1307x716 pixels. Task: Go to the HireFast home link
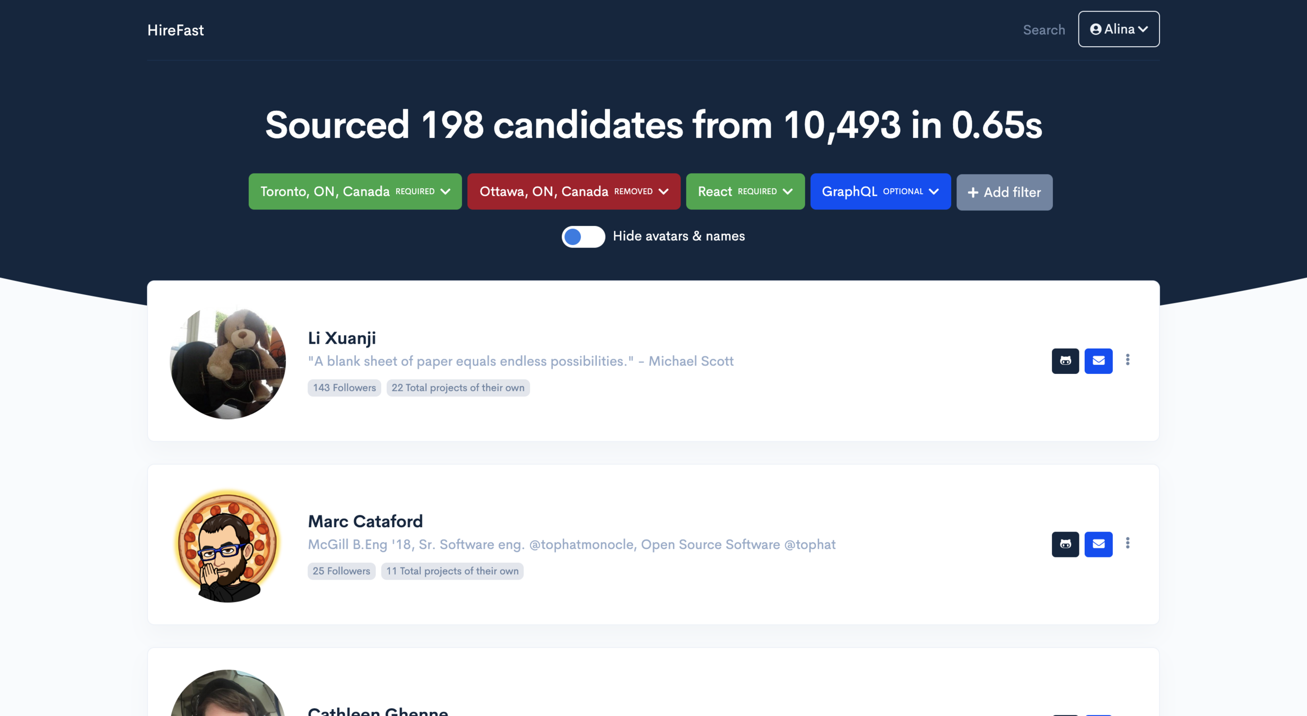[176, 30]
